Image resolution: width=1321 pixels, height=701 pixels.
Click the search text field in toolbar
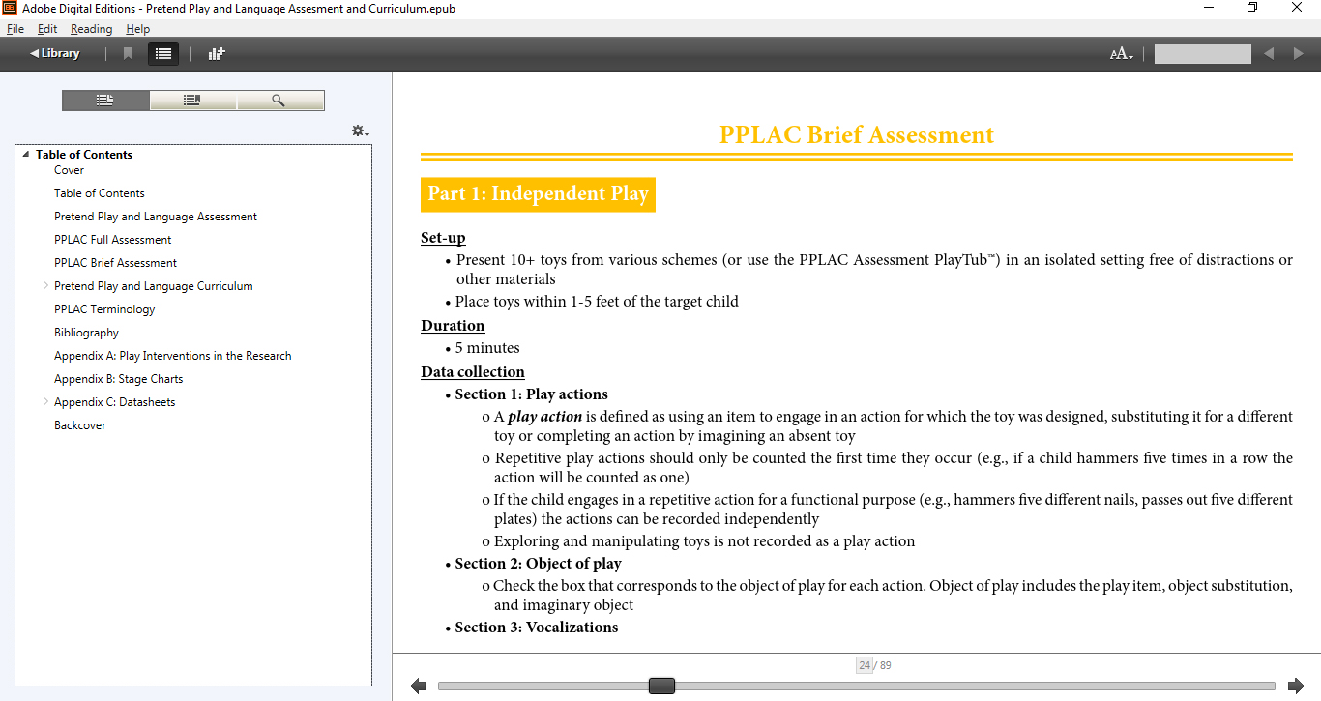[1202, 54]
